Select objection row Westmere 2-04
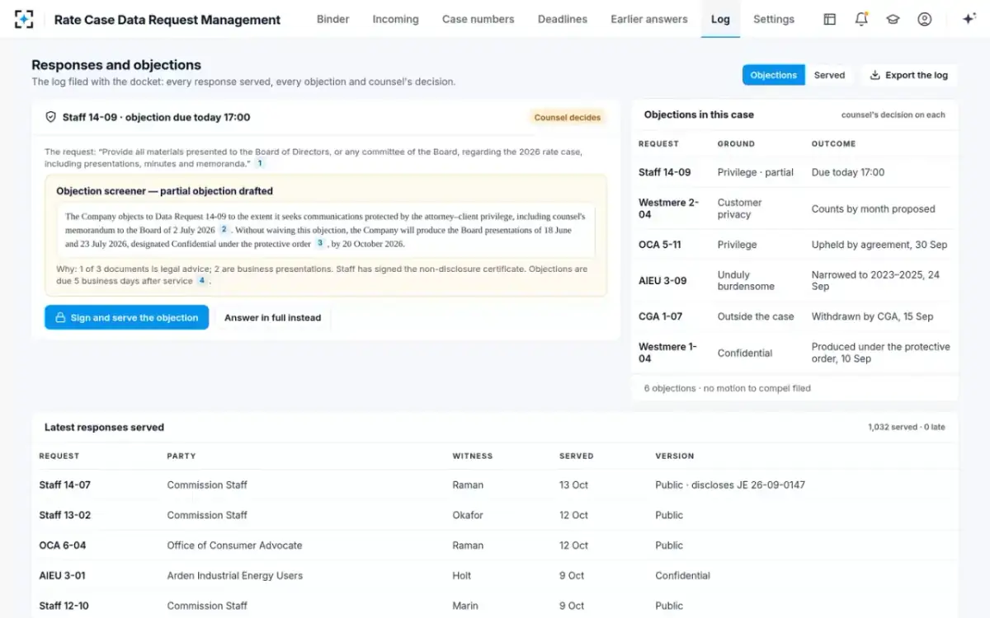990x618 pixels. pyautogui.click(x=795, y=208)
